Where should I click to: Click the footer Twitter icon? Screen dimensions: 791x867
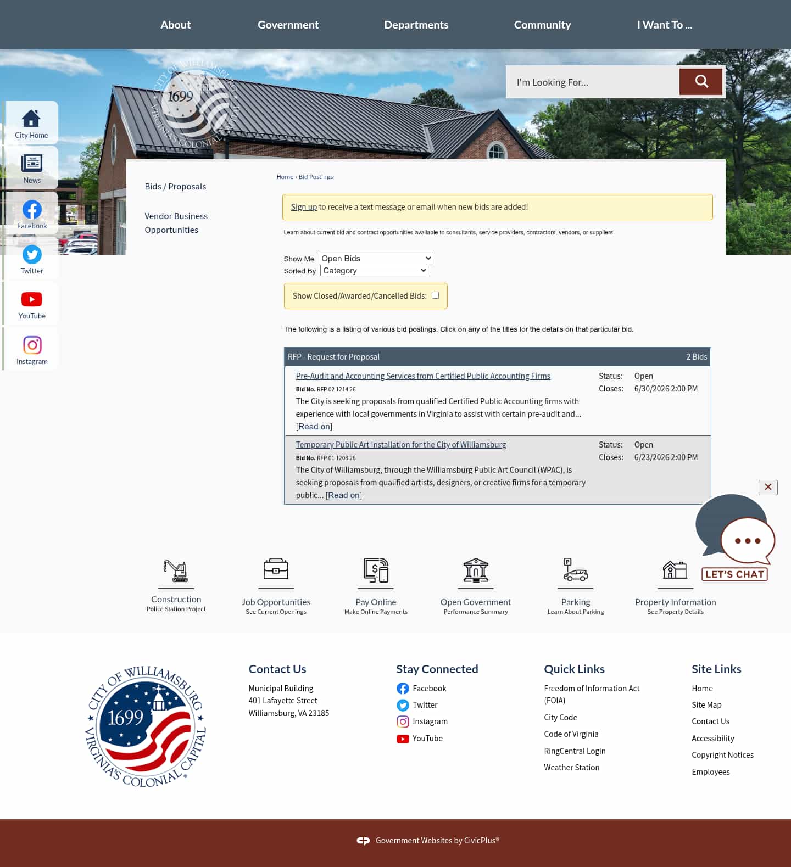[x=403, y=705]
